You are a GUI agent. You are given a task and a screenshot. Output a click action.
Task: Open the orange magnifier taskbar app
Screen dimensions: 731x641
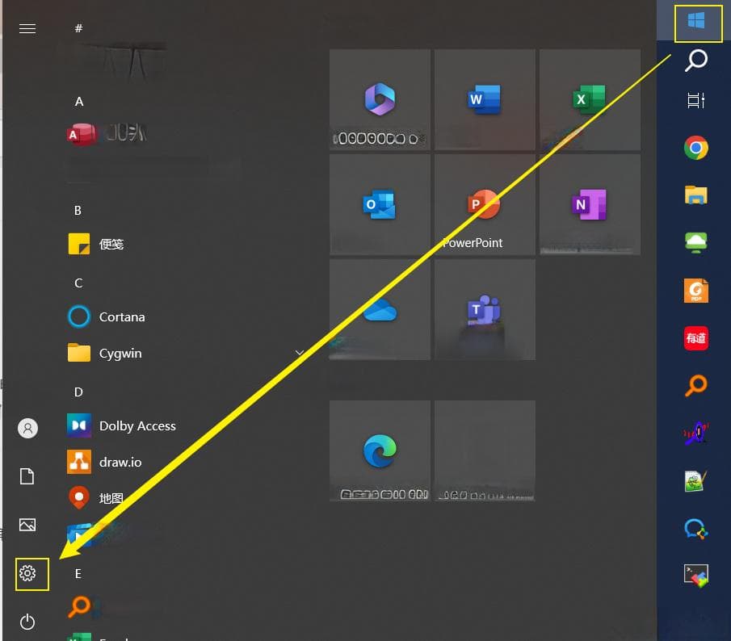point(696,386)
